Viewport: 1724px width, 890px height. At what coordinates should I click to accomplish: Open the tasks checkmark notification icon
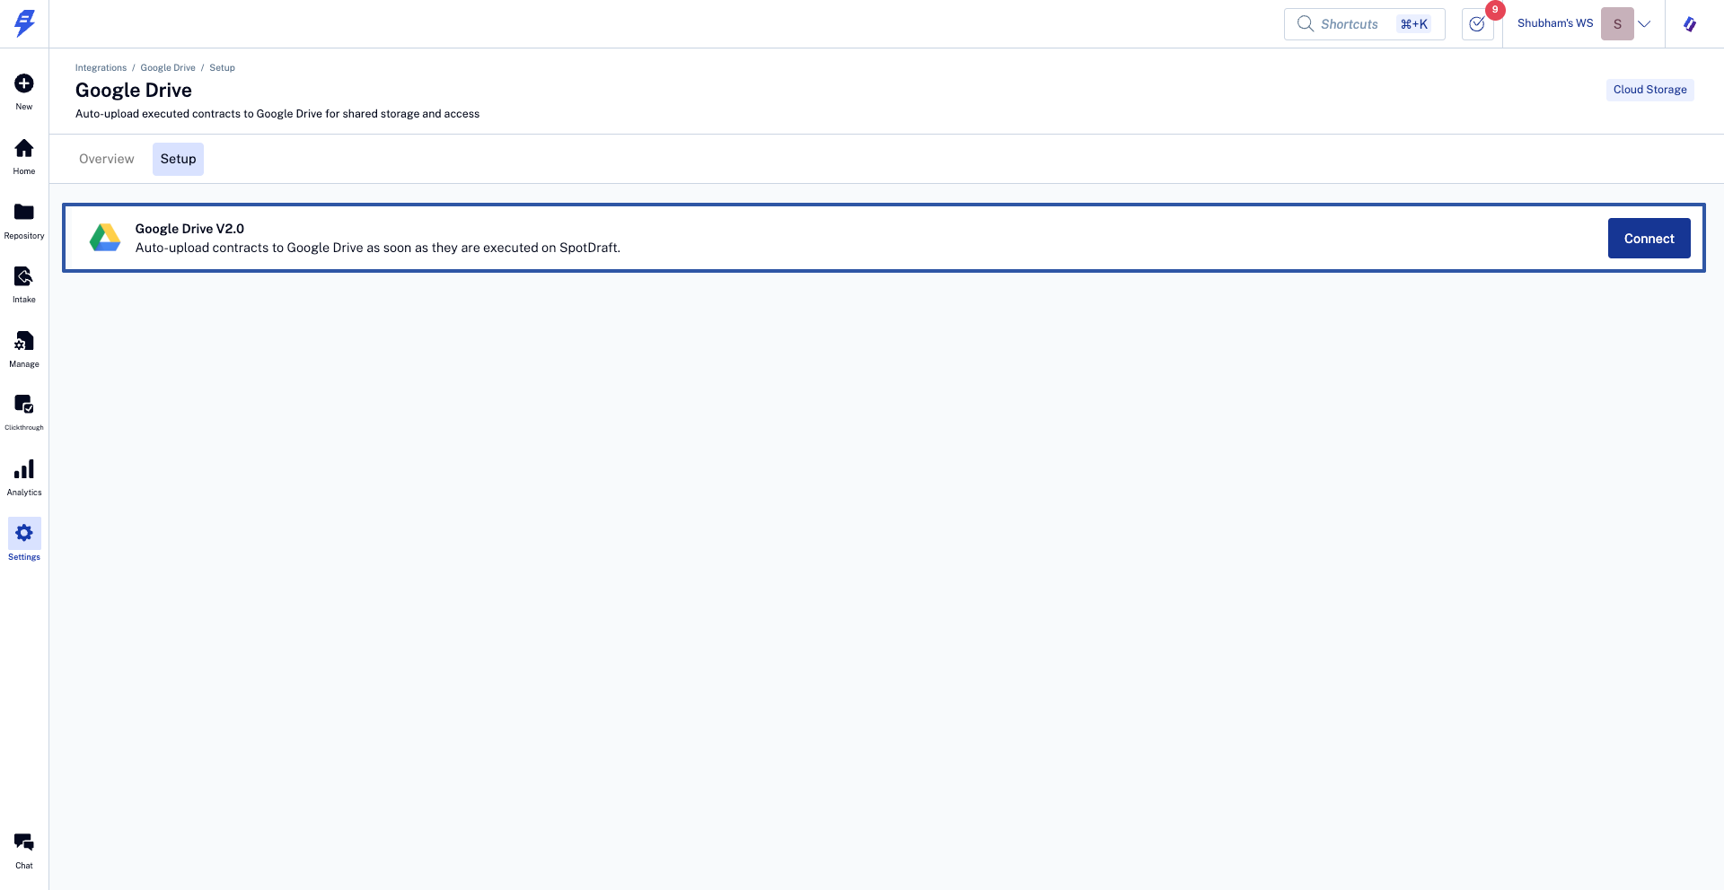(x=1477, y=24)
